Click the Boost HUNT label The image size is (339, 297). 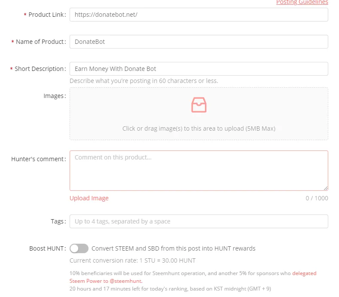click(46, 248)
